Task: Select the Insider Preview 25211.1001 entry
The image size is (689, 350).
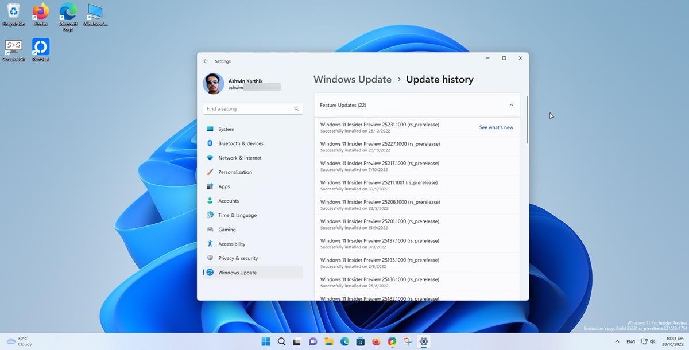Action: coord(417,185)
